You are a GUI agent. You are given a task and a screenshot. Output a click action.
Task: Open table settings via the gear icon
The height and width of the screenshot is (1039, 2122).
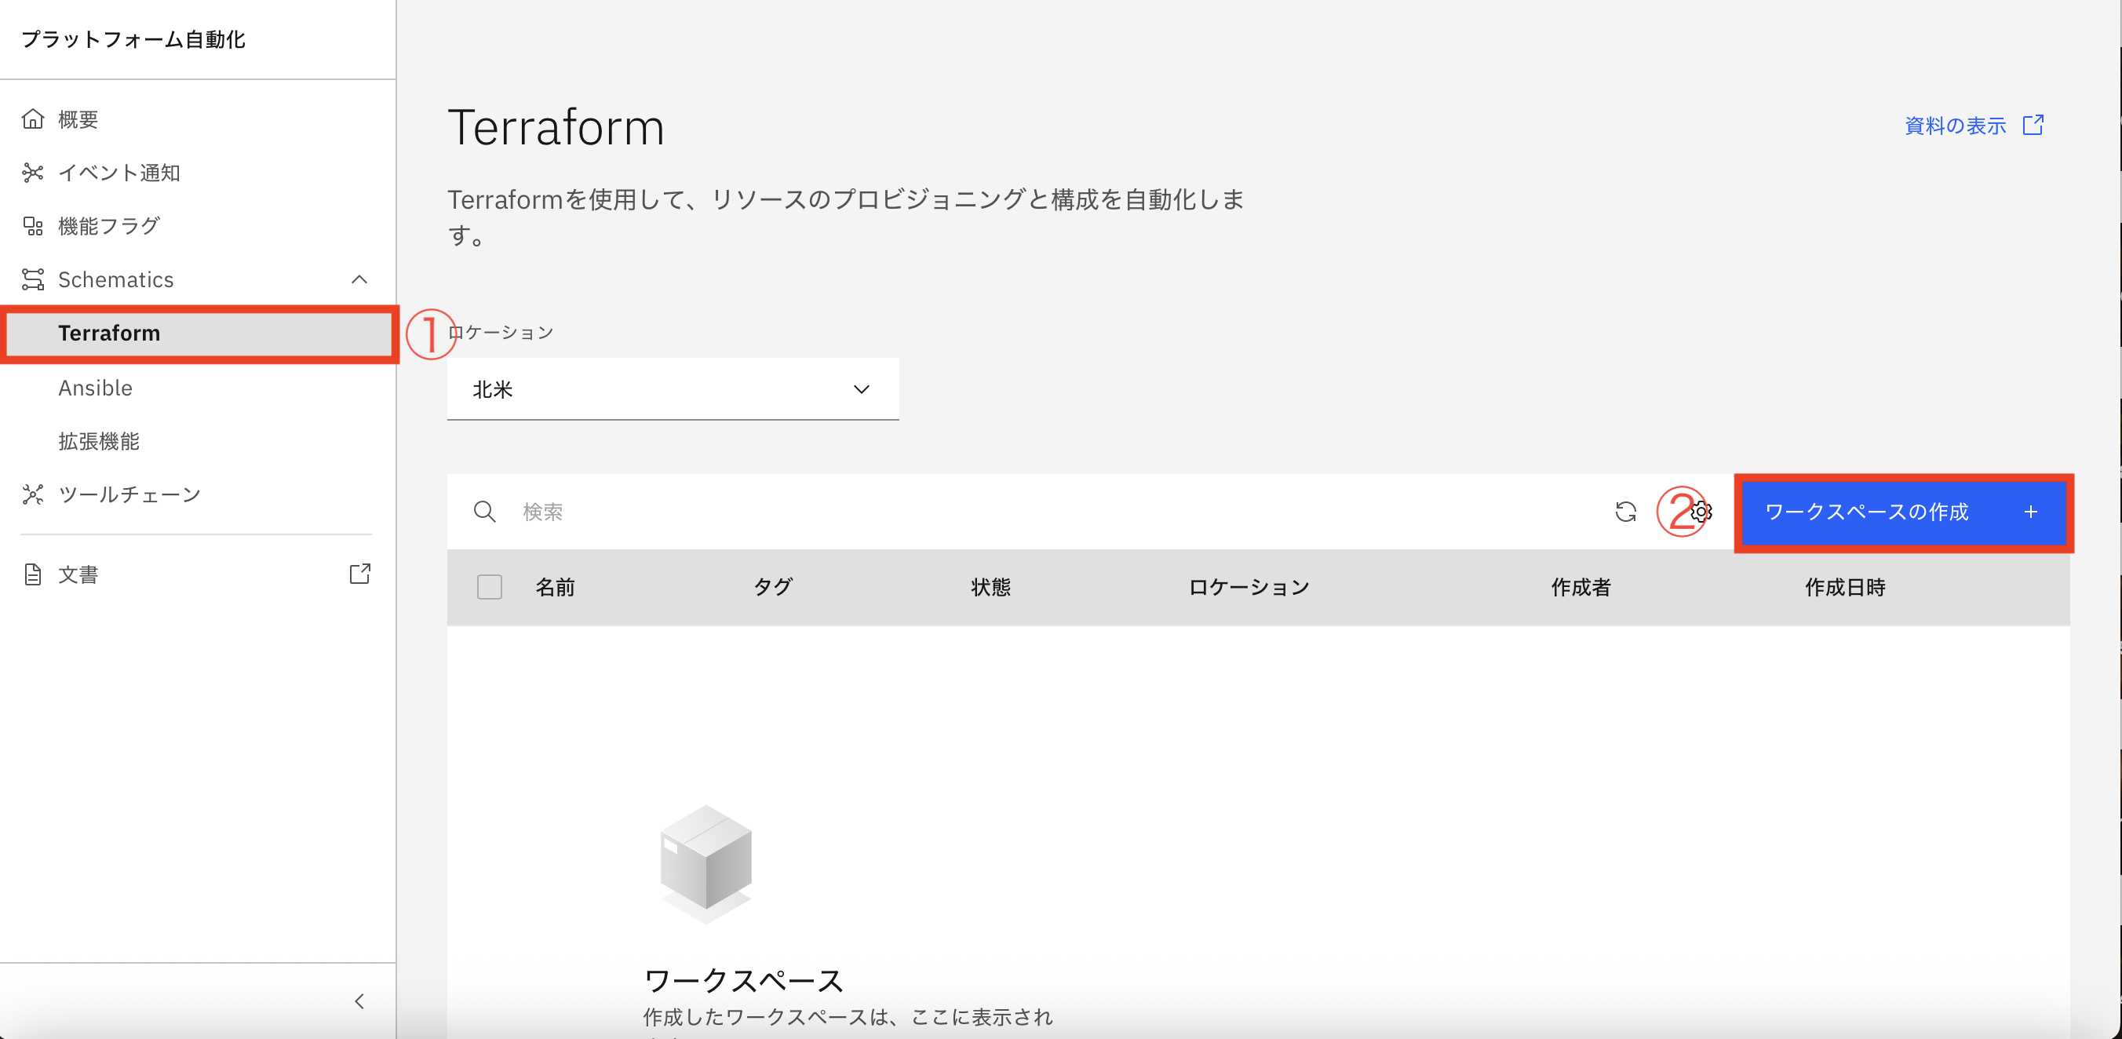(1701, 512)
